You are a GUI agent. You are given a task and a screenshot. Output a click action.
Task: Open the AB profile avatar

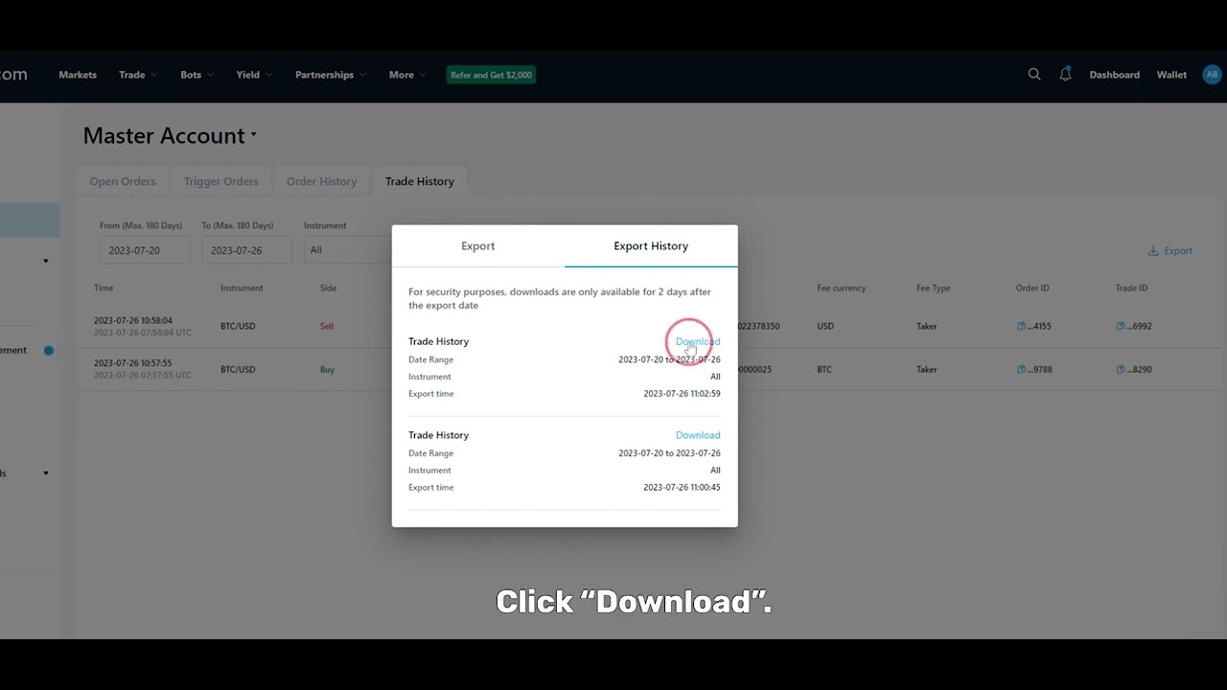pos(1212,75)
